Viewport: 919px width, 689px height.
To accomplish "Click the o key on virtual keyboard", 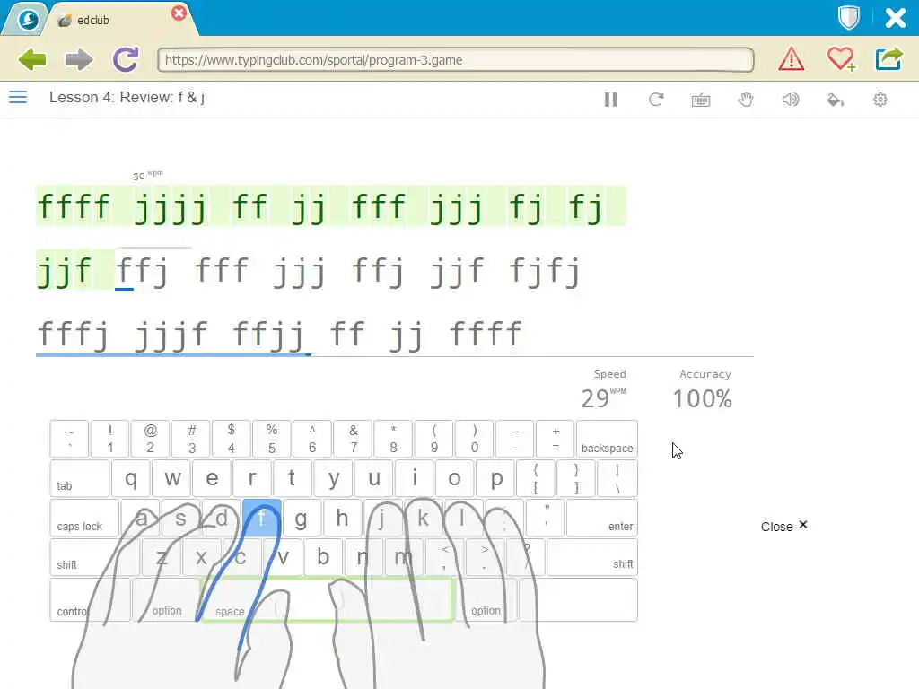I will coord(454,479).
